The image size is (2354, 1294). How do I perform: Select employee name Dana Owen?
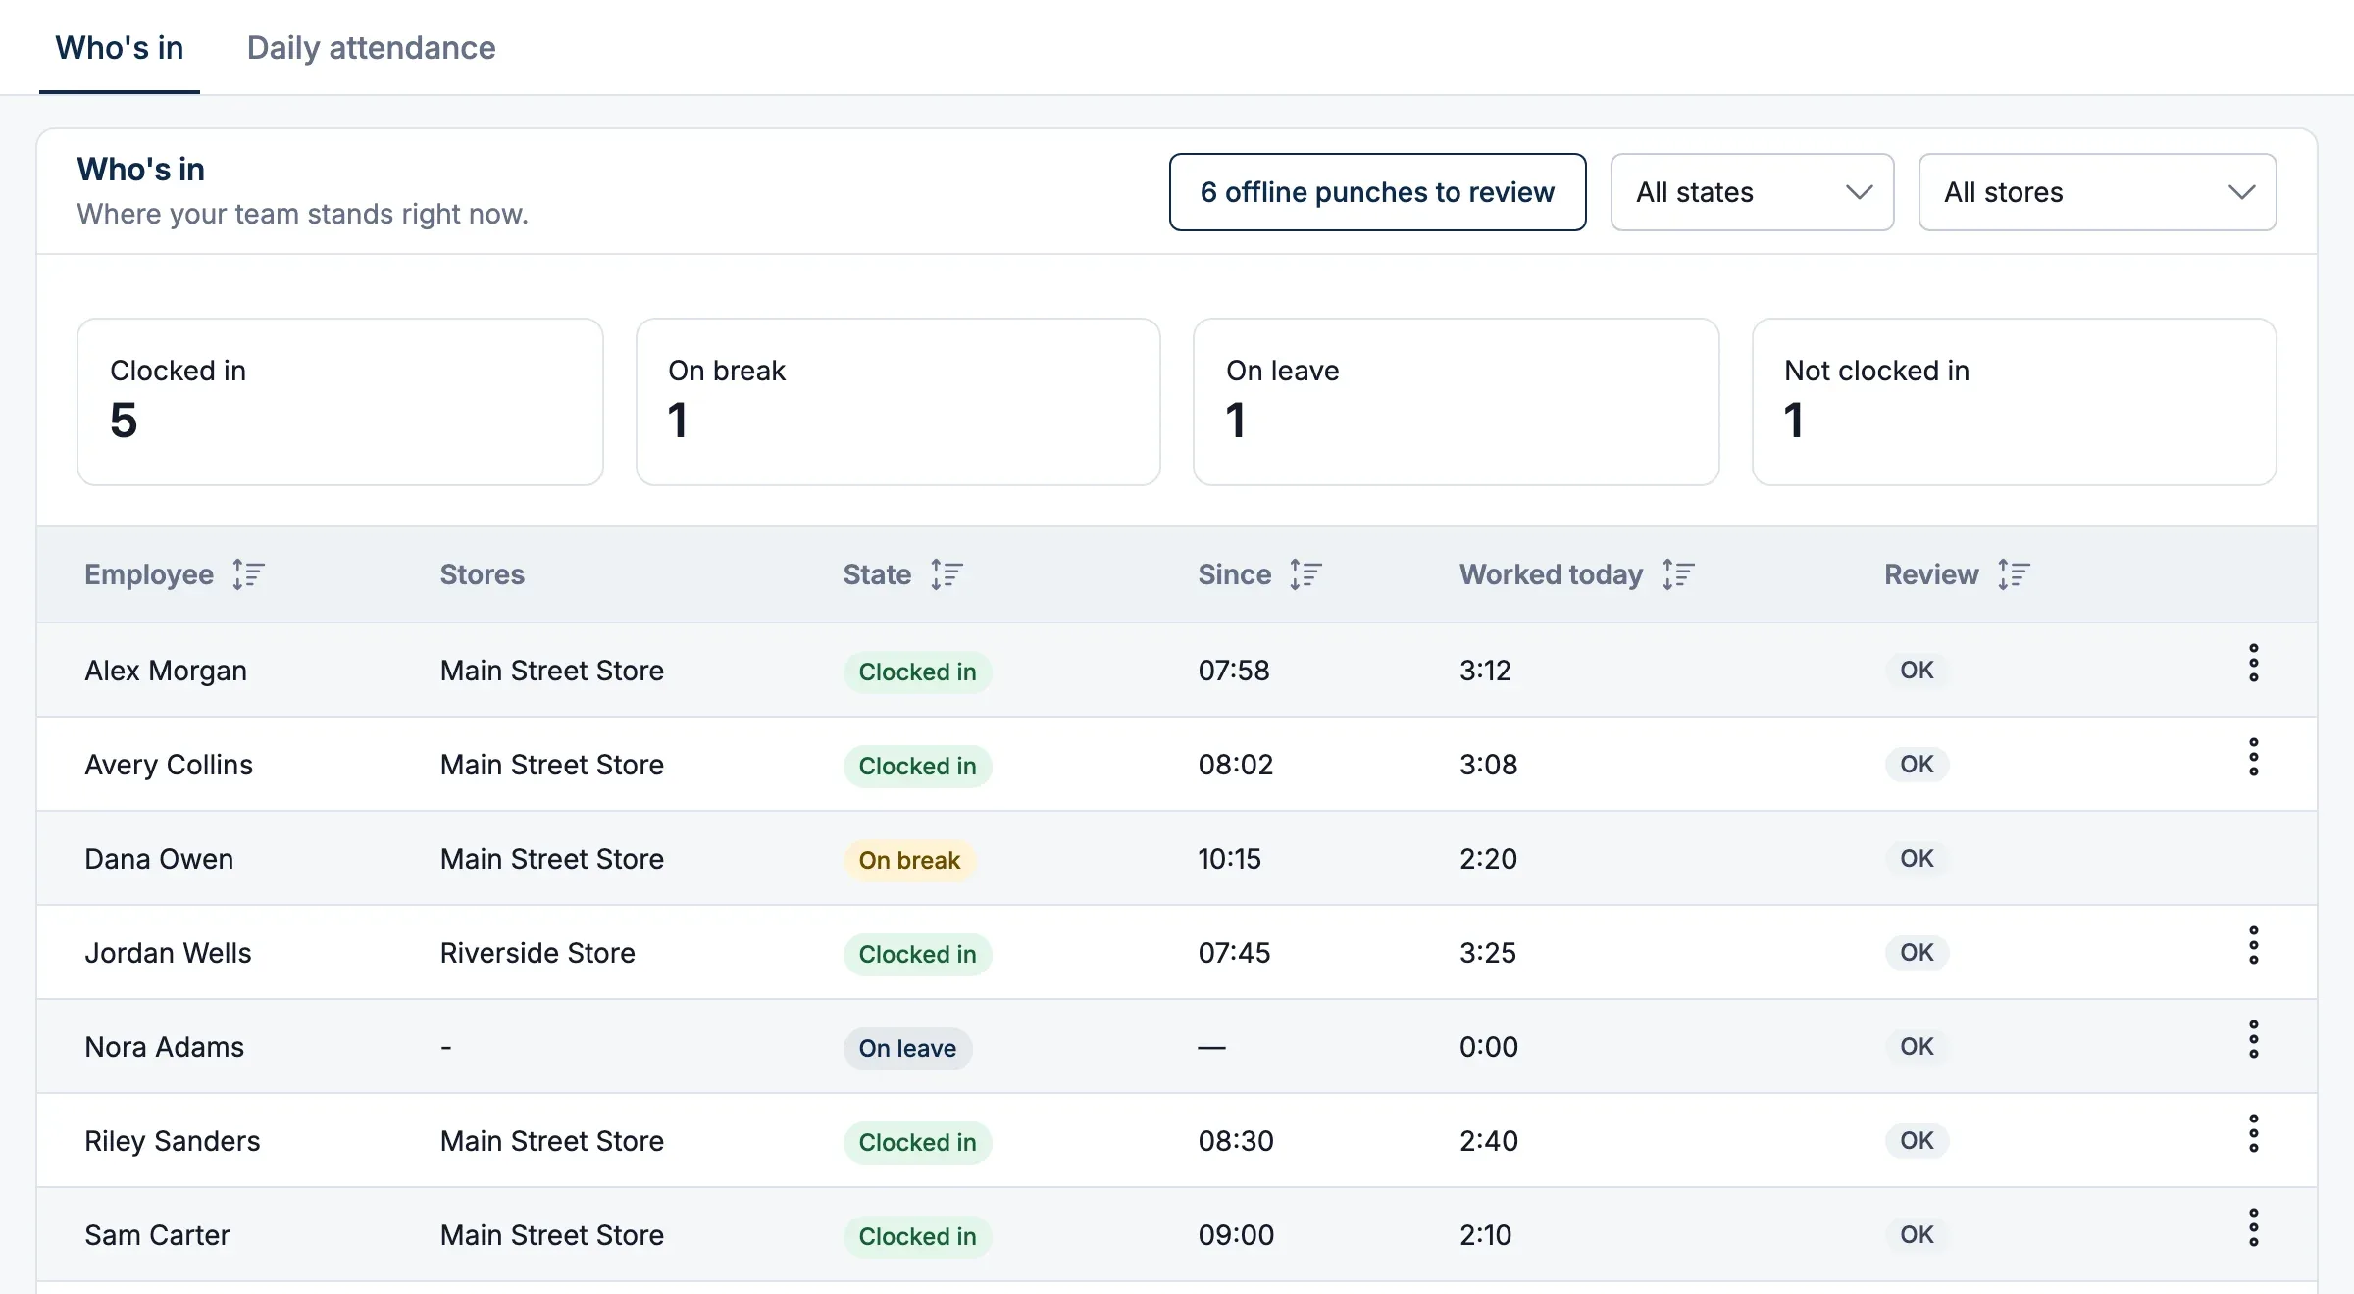pyautogui.click(x=159, y=859)
